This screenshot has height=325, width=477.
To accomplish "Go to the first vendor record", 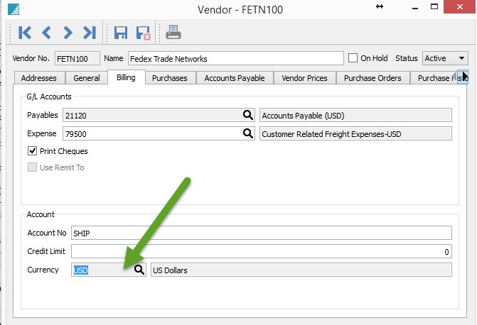I will (x=25, y=32).
